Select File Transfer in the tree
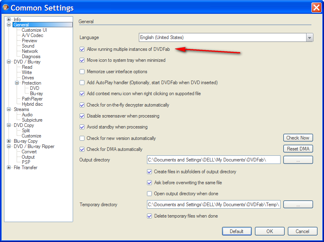This screenshot has height=242, width=324. (x=26, y=168)
